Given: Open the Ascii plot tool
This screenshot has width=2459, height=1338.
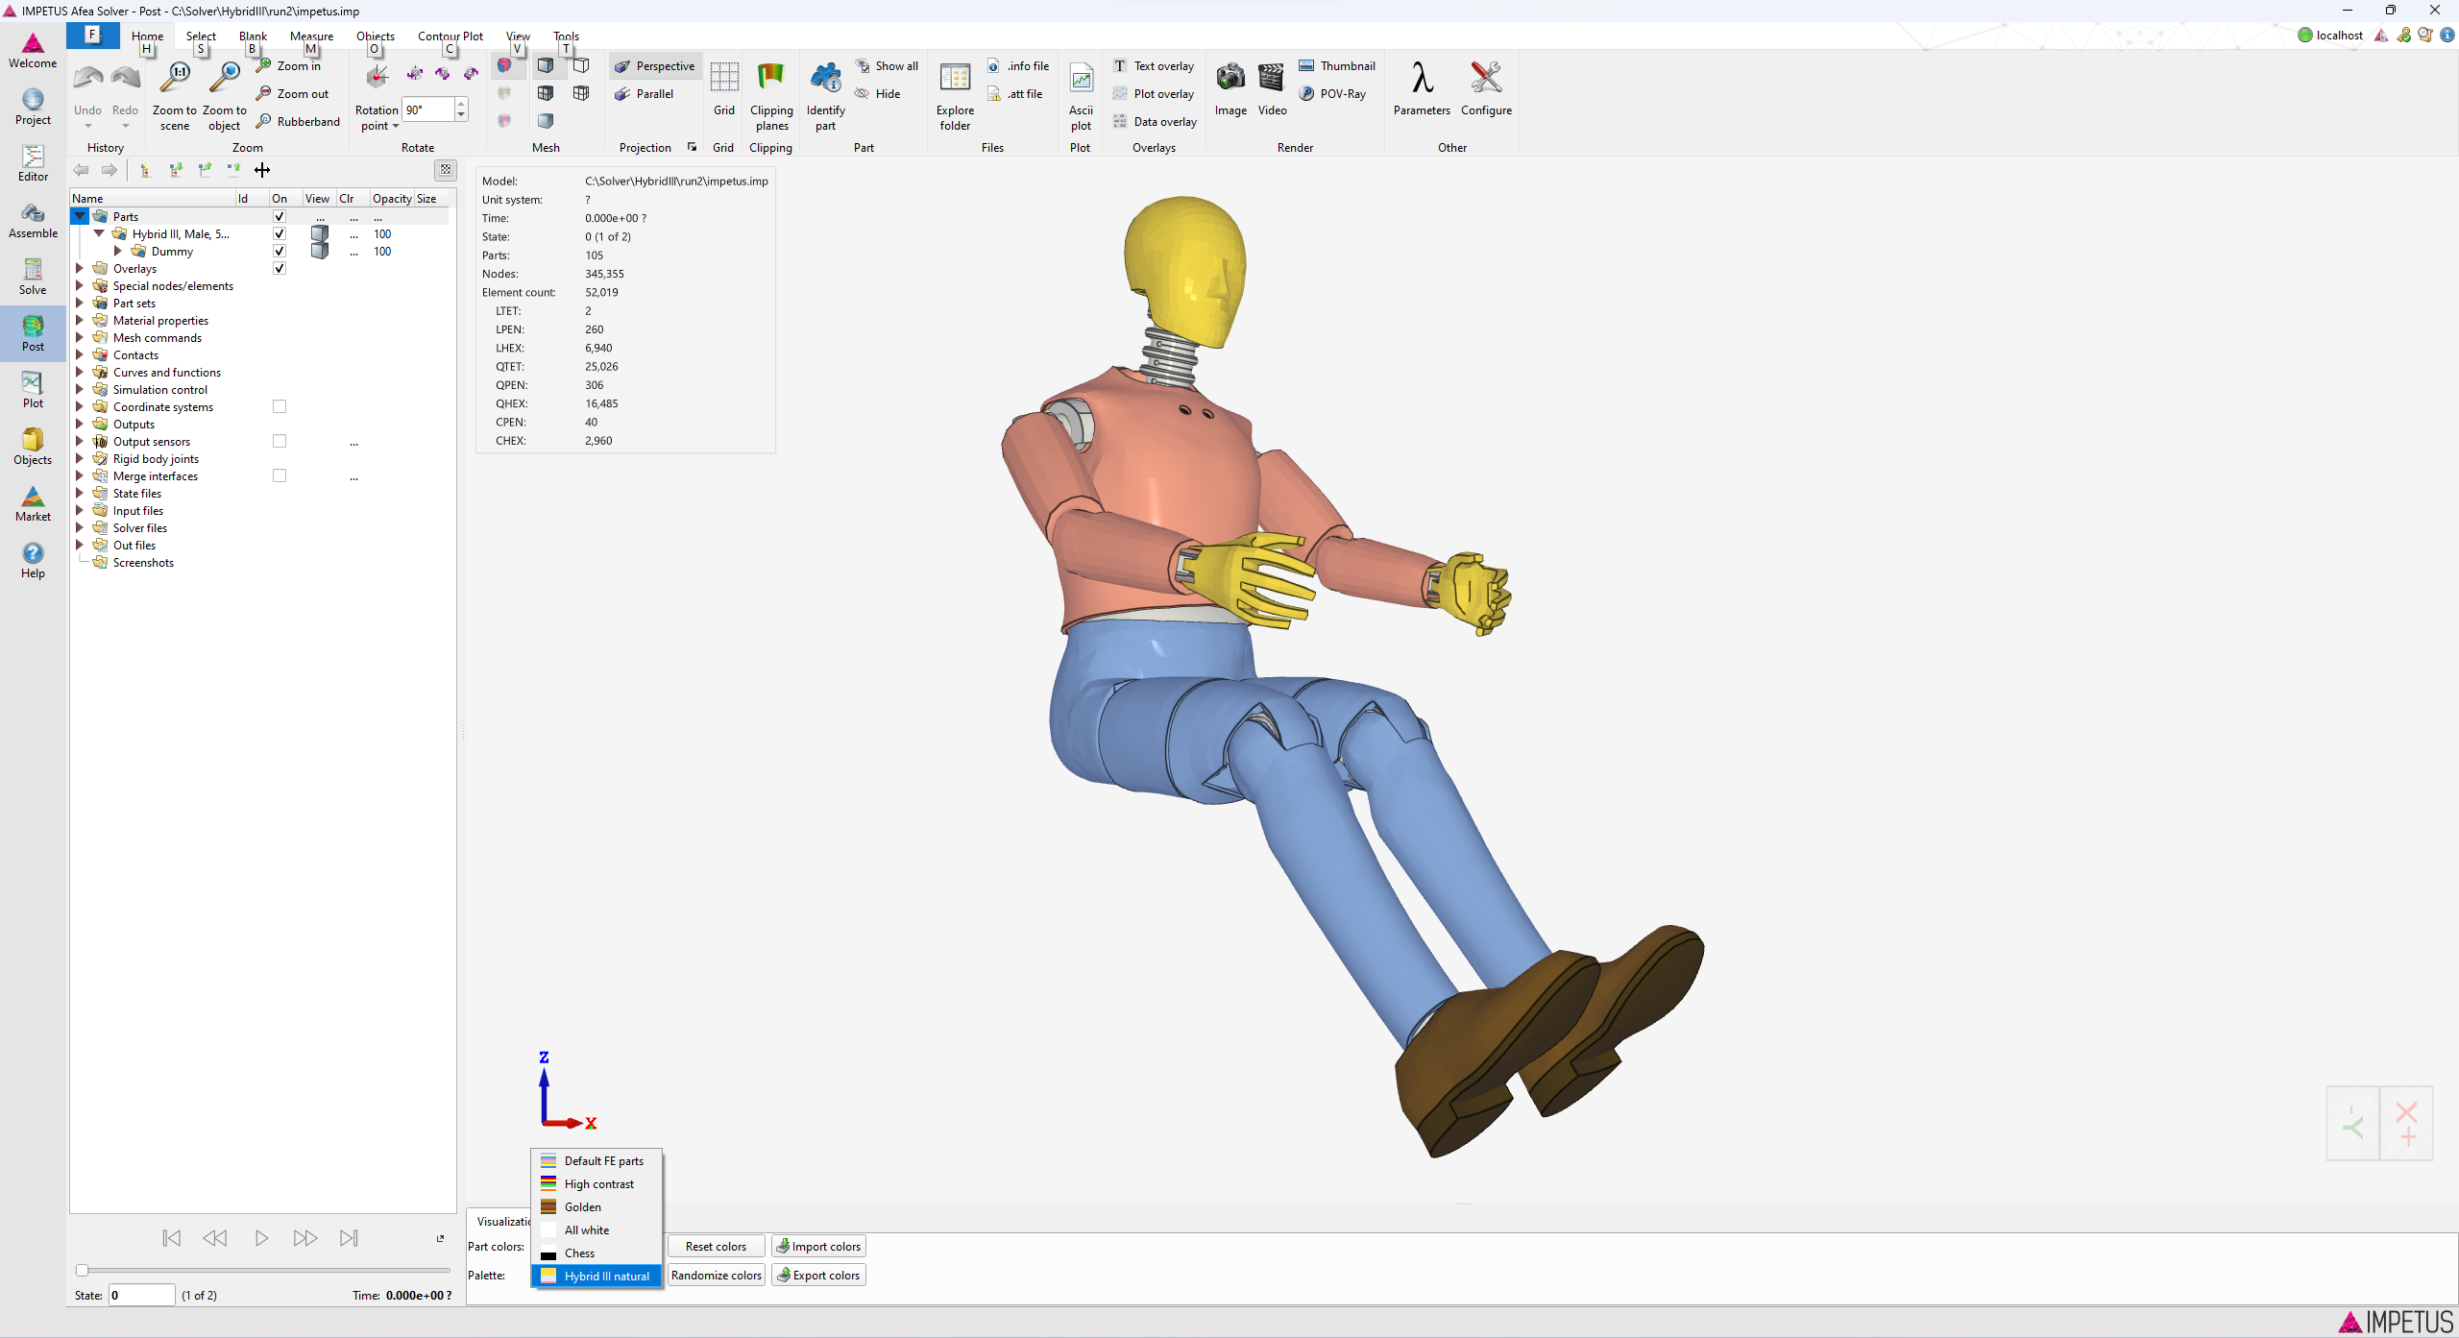Looking at the screenshot, I should (1081, 96).
